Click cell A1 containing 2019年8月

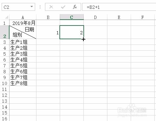click(x=23, y=23)
